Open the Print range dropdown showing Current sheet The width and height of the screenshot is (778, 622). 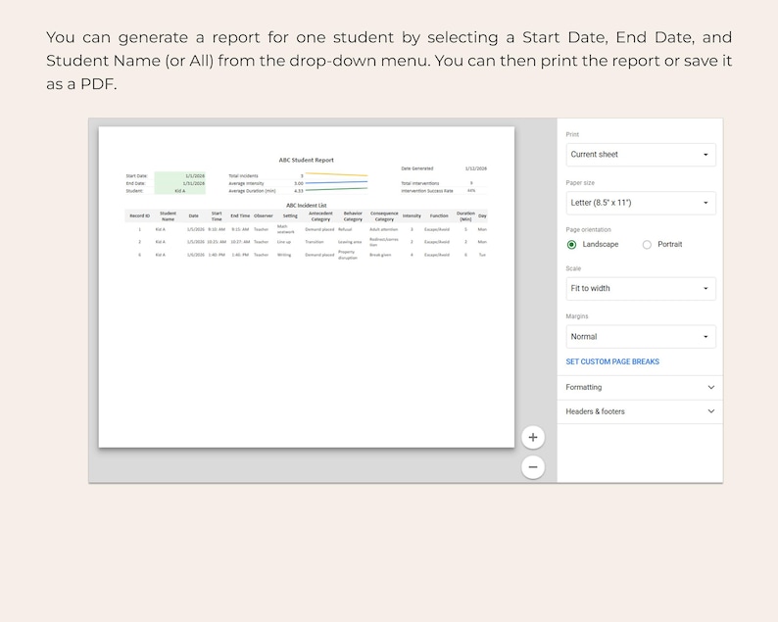[x=641, y=155]
